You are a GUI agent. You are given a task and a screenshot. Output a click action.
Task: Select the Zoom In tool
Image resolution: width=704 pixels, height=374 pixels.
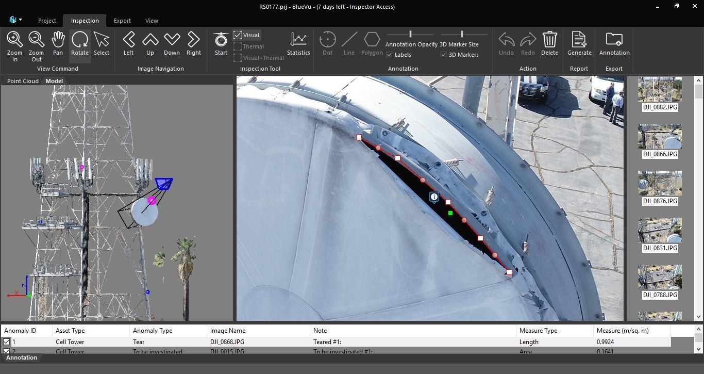pos(14,44)
